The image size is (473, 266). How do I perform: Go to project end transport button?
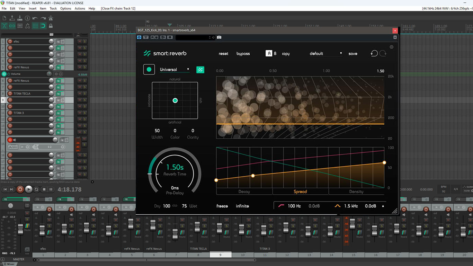(x=11, y=189)
